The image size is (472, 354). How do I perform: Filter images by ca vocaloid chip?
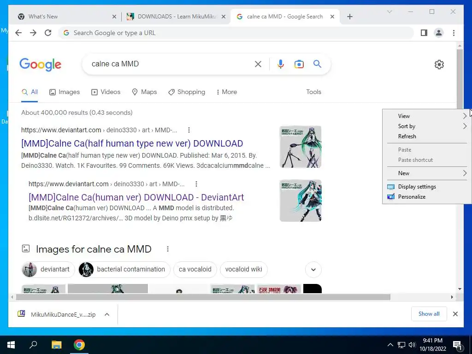tap(195, 269)
